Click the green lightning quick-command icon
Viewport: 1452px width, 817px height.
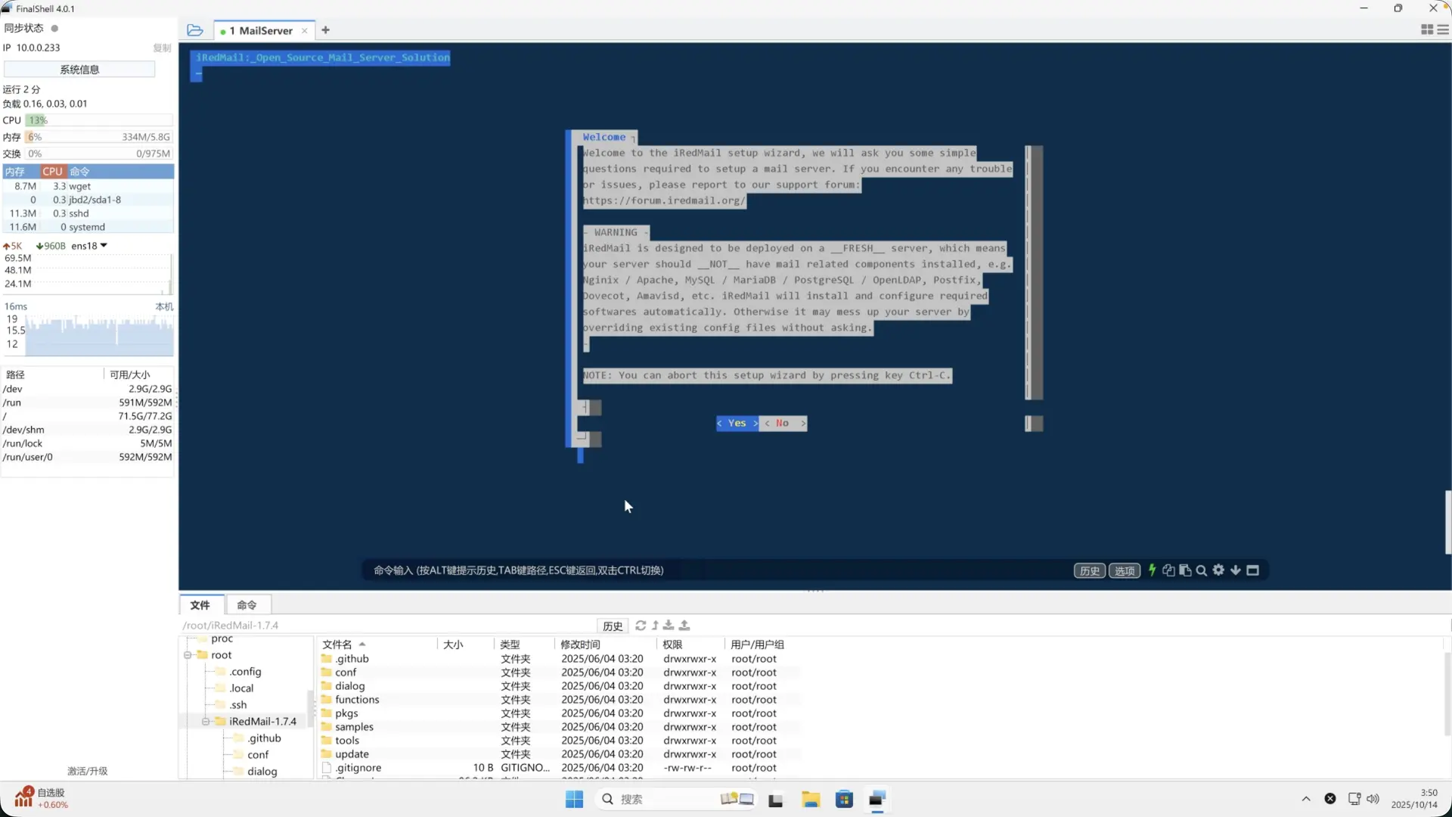coord(1152,570)
